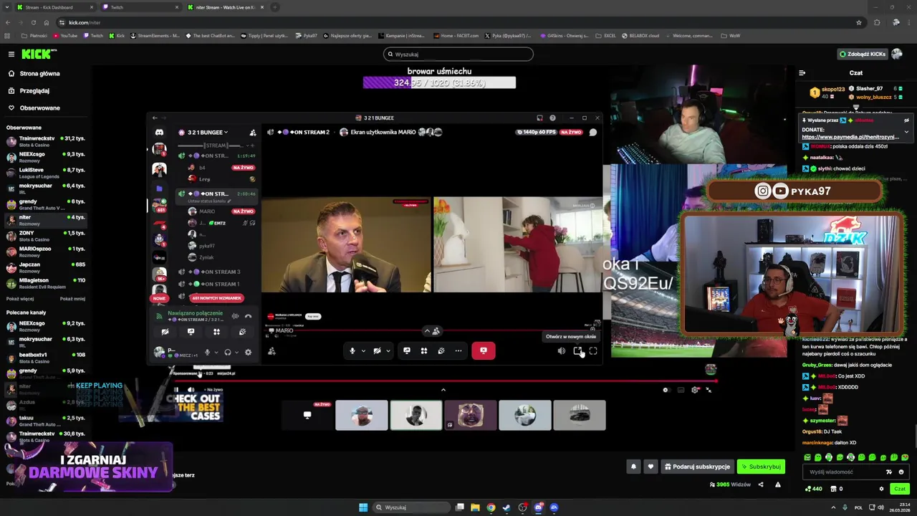Toggle microphone in call control bar
The width and height of the screenshot is (917, 516).
point(352,350)
